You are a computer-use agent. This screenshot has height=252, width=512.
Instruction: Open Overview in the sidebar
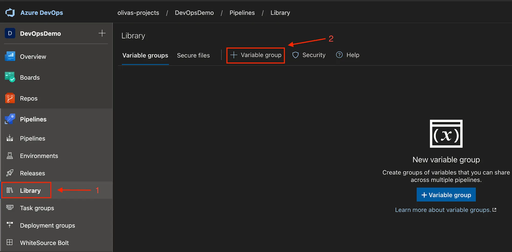pos(33,57)
